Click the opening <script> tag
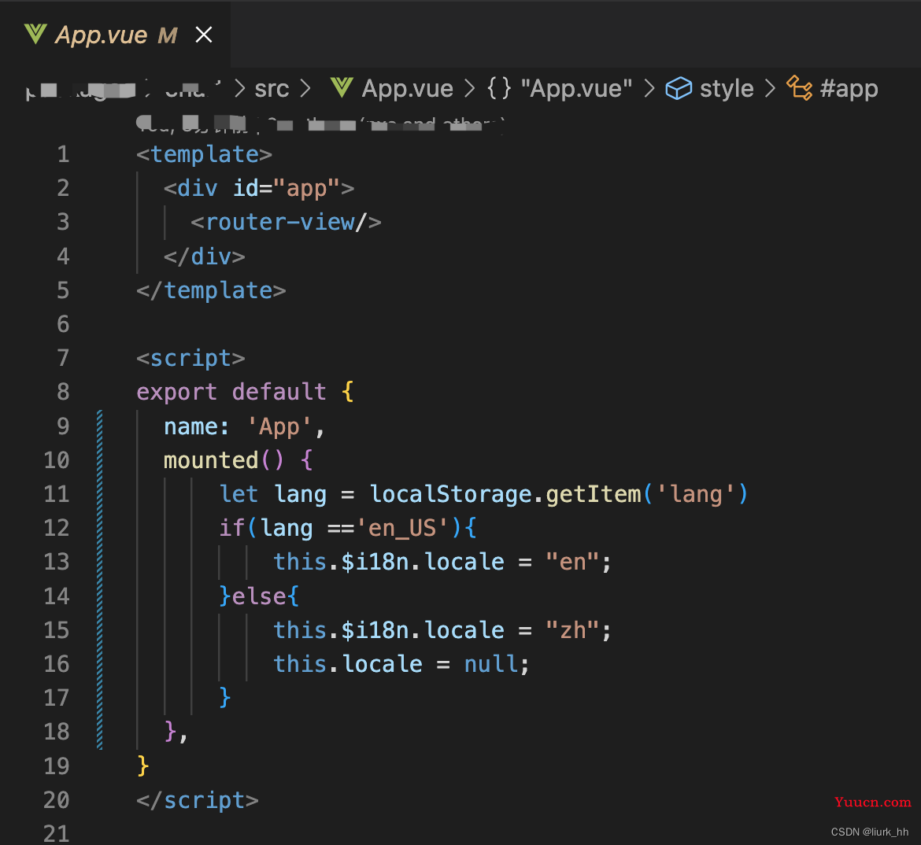 tap(191, 358)
